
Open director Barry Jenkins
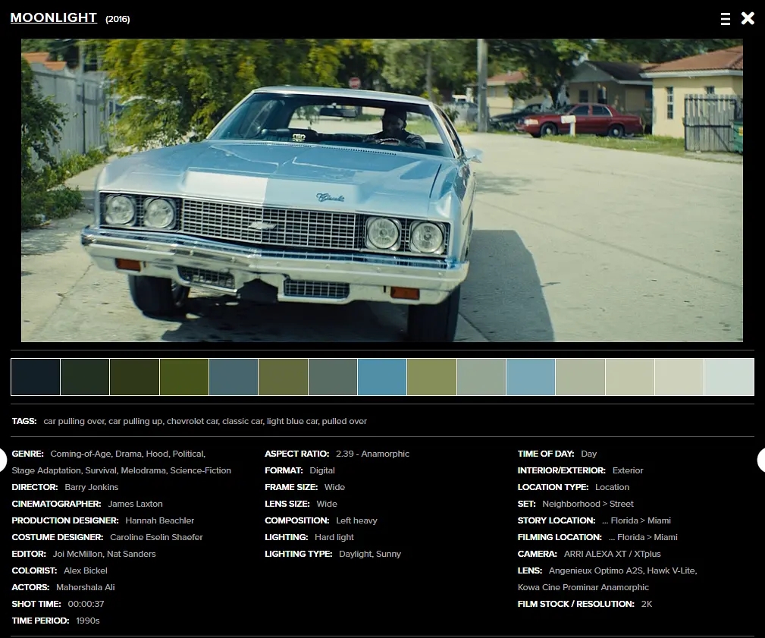[91, 487]
